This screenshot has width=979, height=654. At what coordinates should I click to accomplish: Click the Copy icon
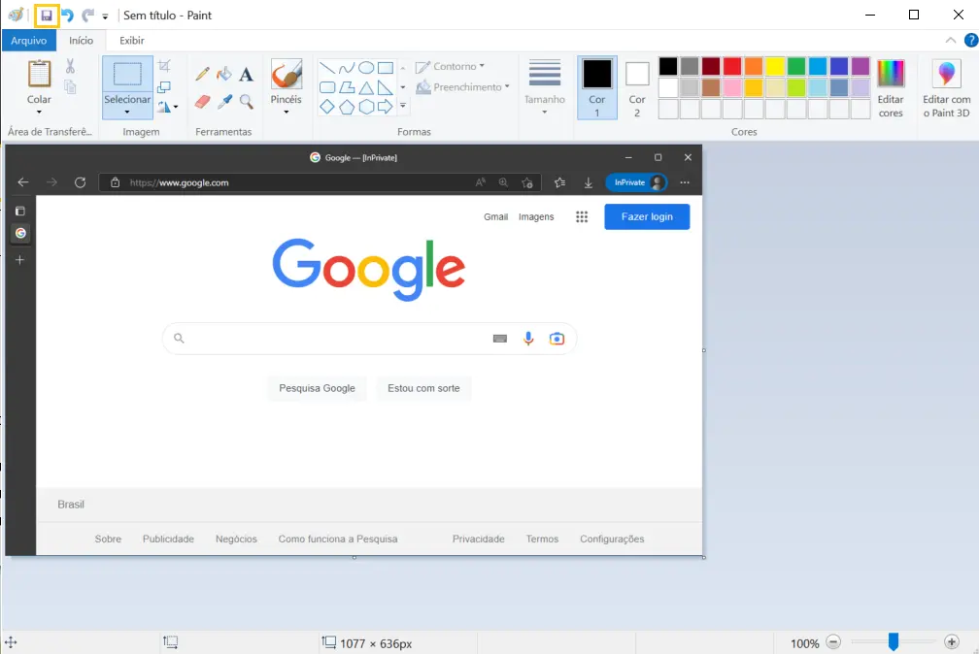tap(70, 86)
